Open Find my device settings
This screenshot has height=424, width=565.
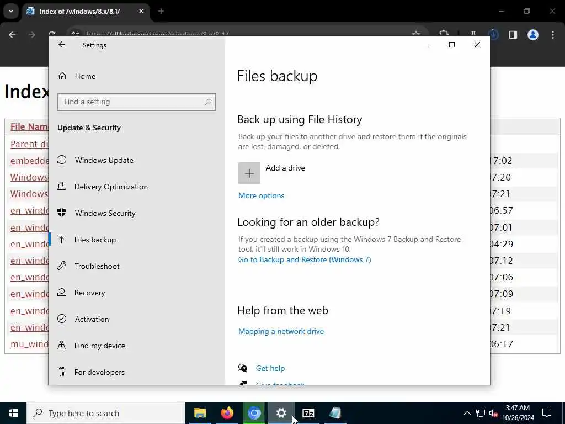[99, 346]
